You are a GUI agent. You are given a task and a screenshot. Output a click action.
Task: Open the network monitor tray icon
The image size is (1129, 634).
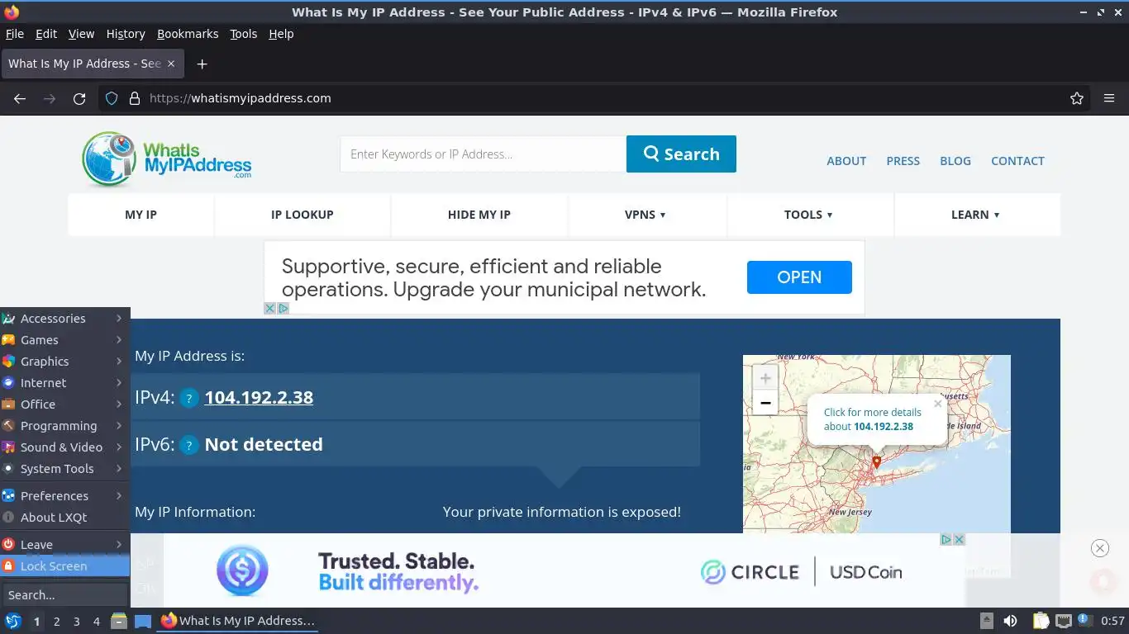click(x=1064, y=621)
